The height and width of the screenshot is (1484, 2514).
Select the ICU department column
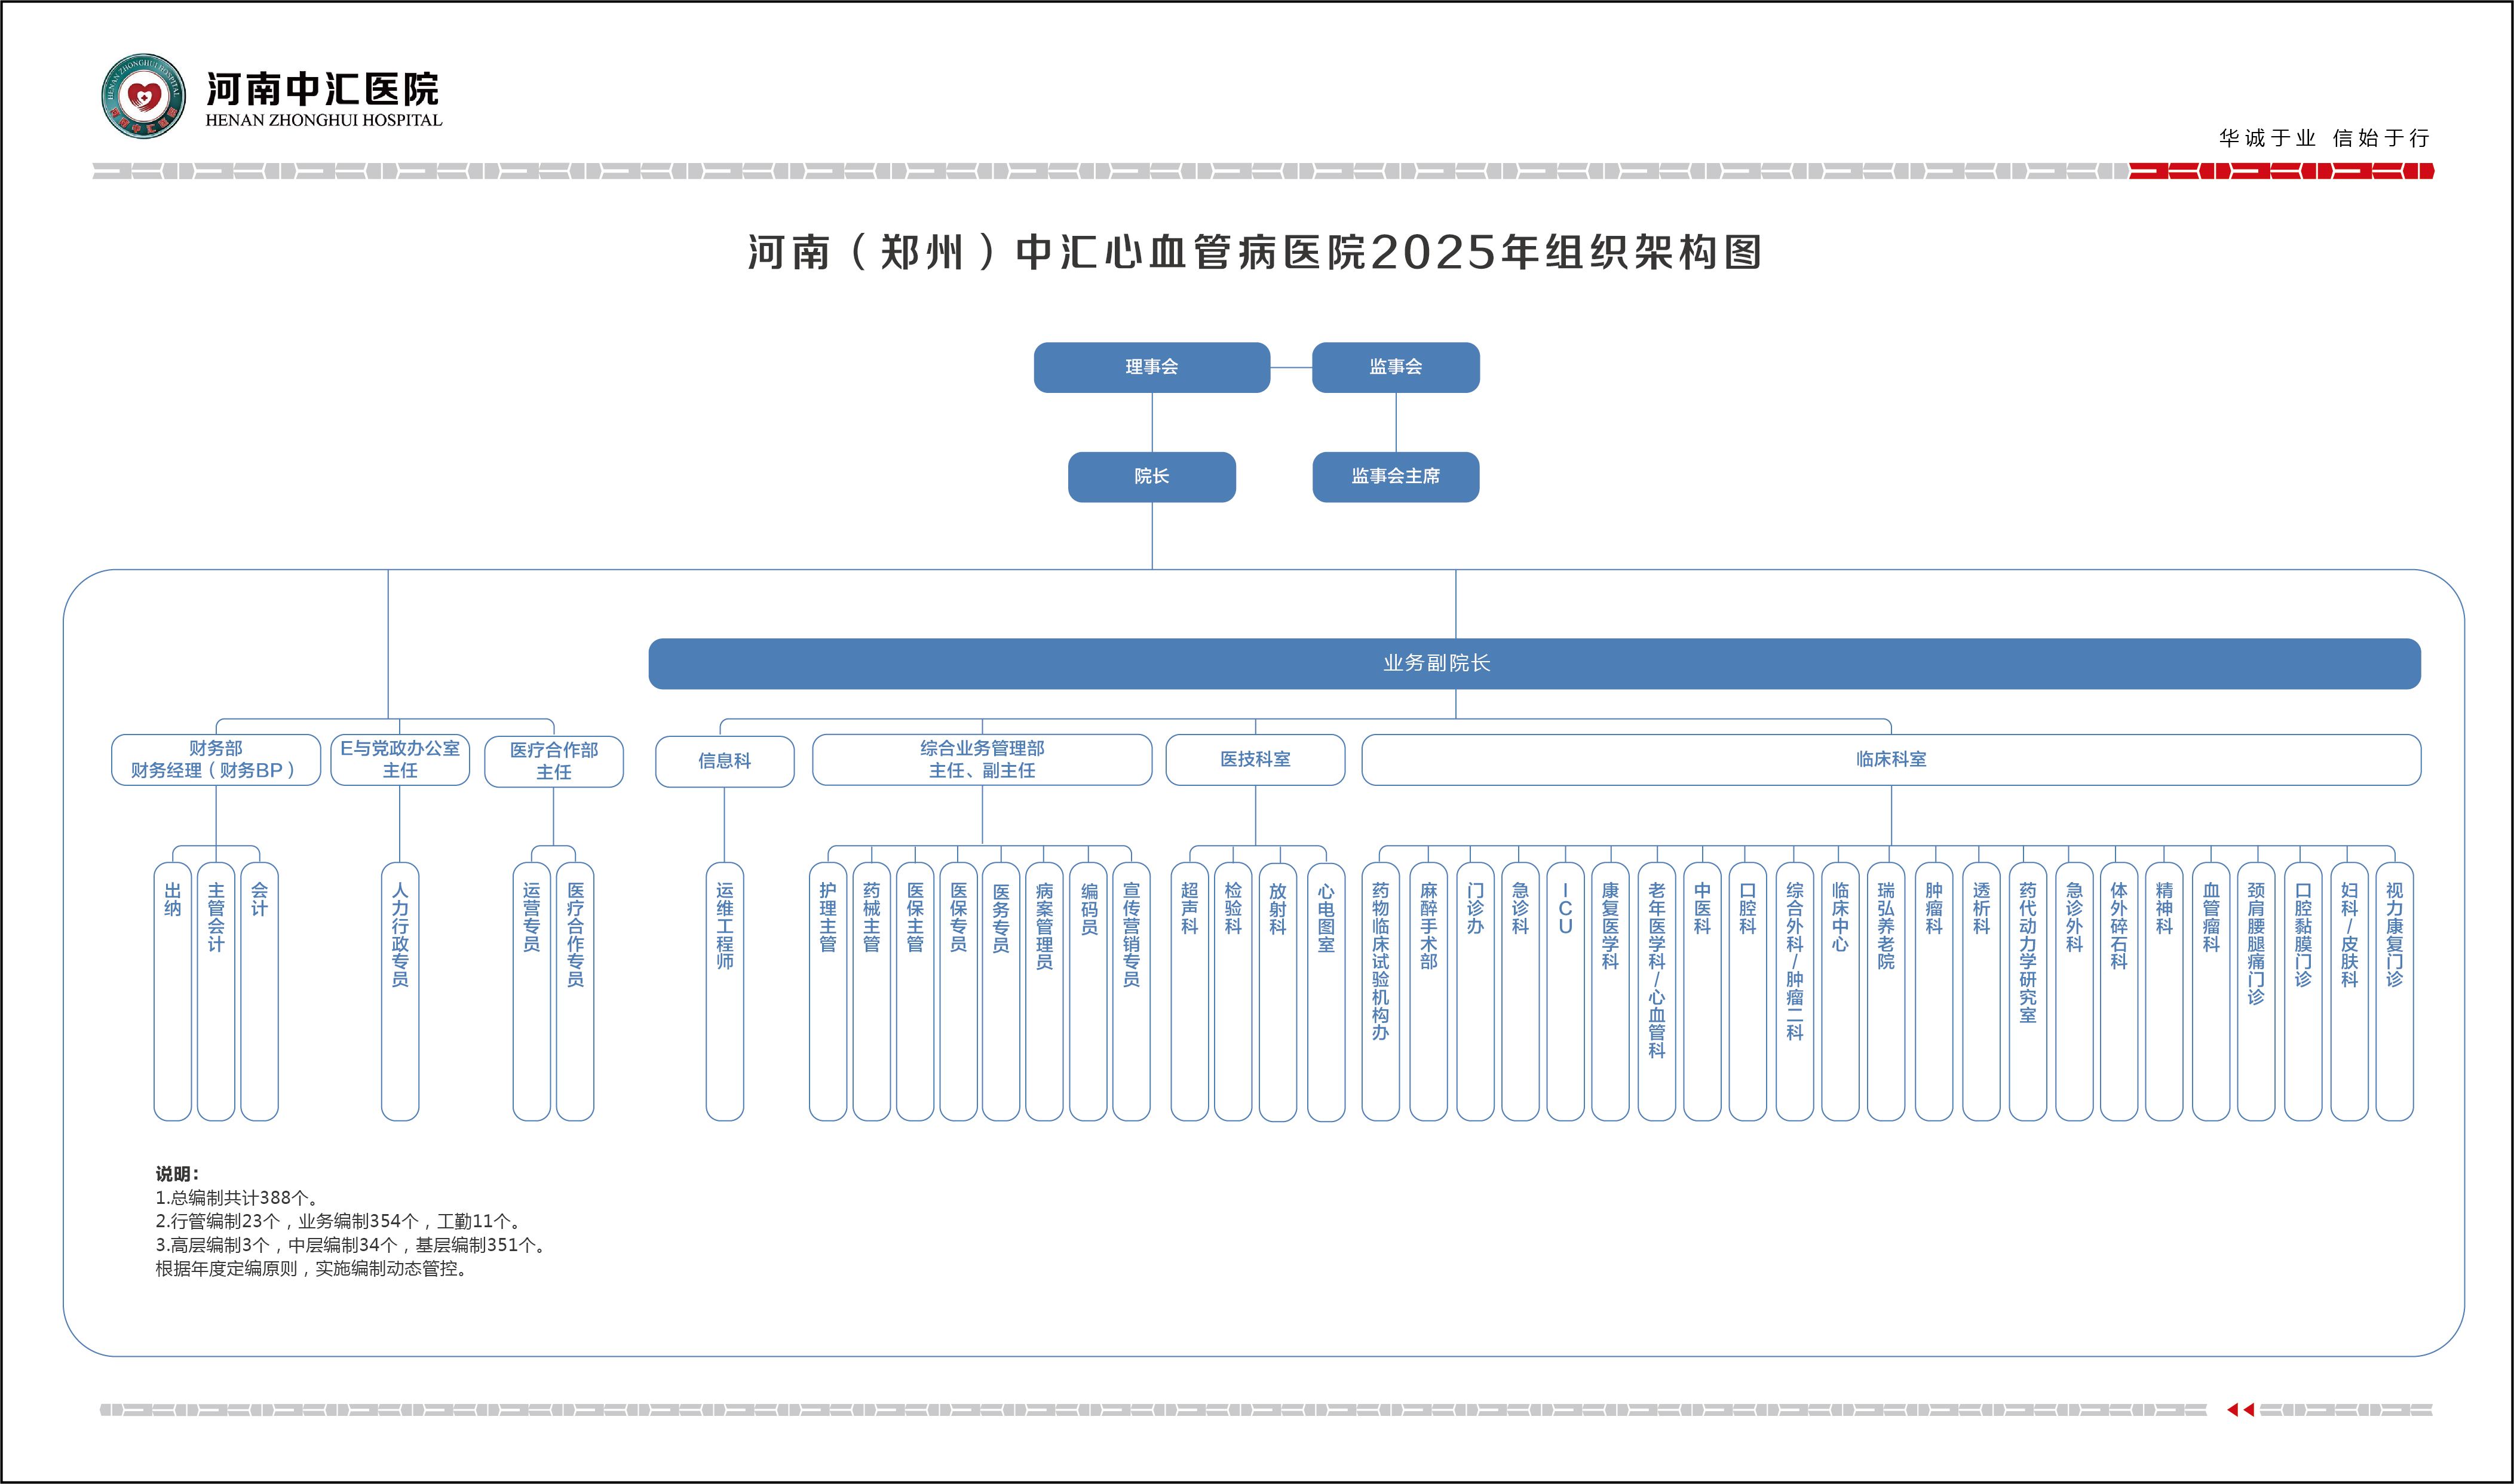point(1565,990)
